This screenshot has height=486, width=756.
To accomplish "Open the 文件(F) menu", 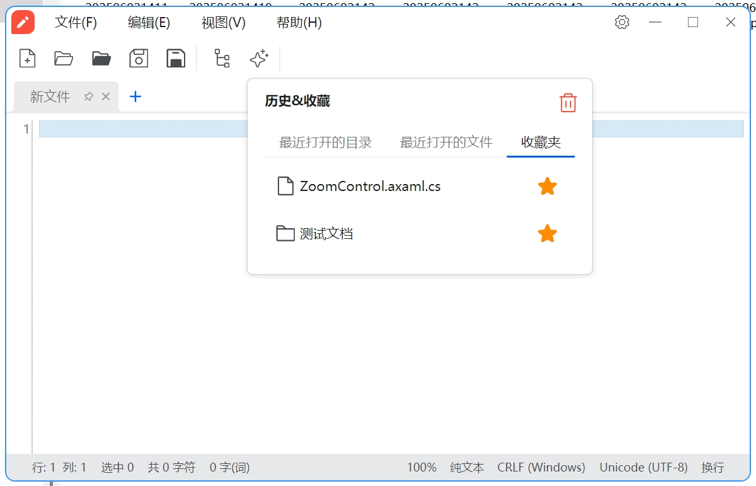I will click(76, 23).
